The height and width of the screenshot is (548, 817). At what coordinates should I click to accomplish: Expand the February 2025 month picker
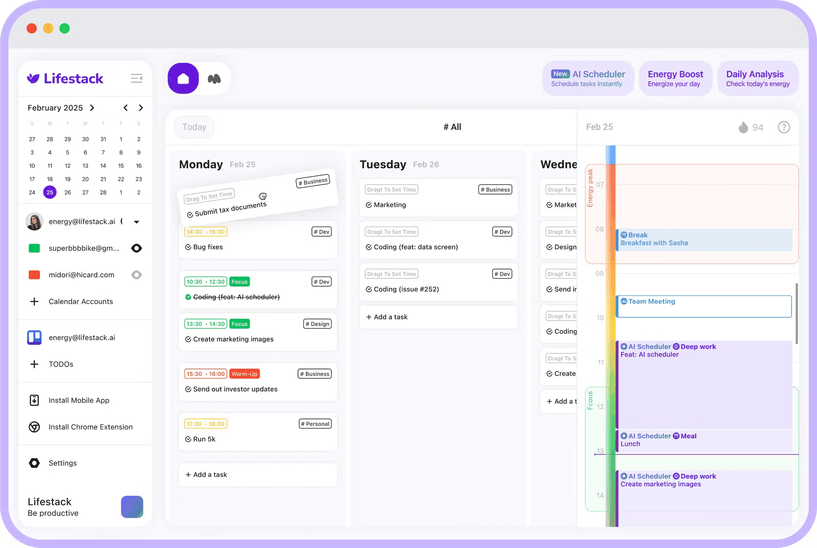pos(92,108)
